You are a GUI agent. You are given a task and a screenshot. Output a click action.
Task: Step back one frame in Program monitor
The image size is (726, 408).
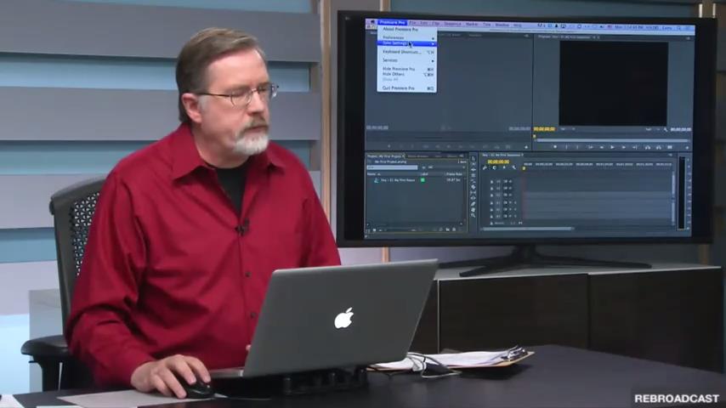[x=602, y=147]
